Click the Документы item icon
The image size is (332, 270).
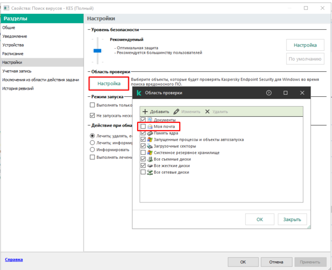(150, 120)
